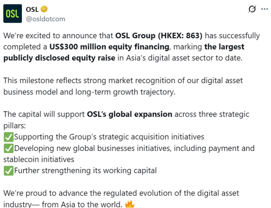Click the checkmark emoji before "Supporting"
271x208 pixels.
point(8,137)
